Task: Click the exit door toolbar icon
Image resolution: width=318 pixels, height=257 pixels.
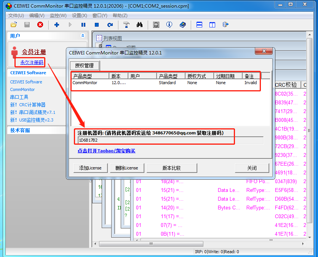Action: tap(225, 25)
